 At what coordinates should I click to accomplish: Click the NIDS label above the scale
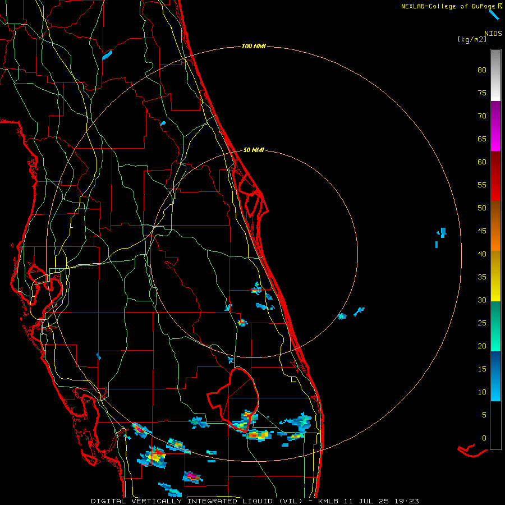pos(493,34)
